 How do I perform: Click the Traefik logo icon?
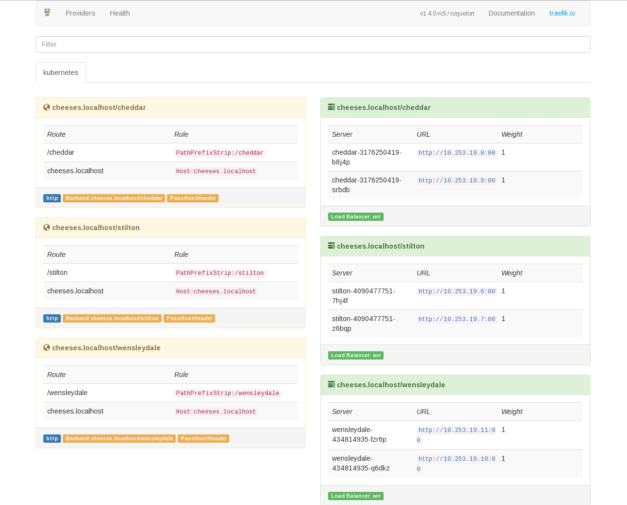point(47,13)
